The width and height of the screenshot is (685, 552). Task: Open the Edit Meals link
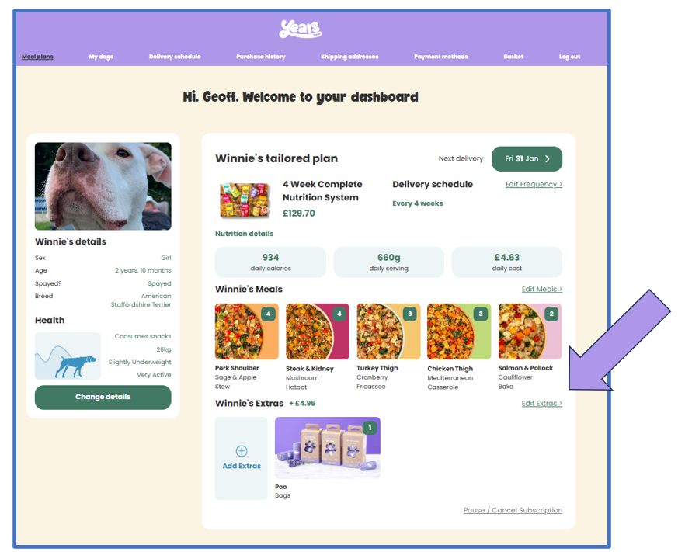pyautogui.click(x=542, y=289)
